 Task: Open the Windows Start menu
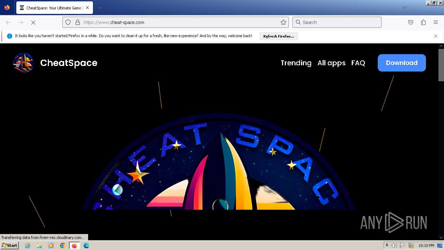click(9, 245)
